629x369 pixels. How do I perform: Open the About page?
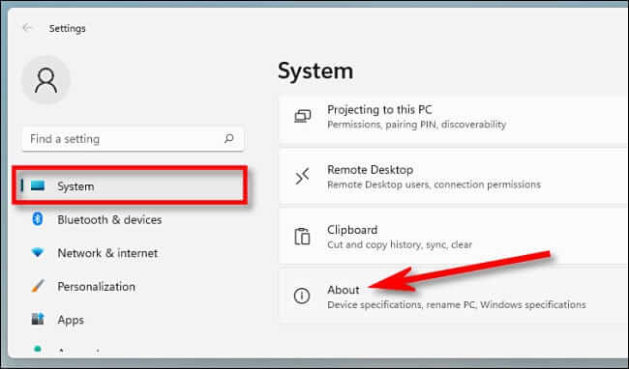(454, 297)
